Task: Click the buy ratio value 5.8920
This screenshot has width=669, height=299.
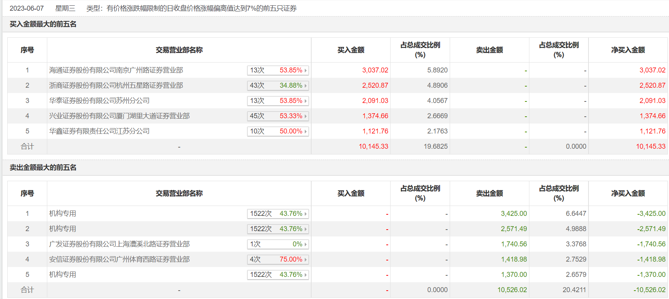Action: [x=437, y=70]
